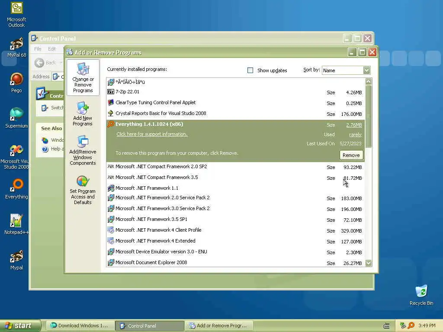The image size is (443, 332).
Task: Click the rarely used link
Action: pyautogui.click(x=356, y=135)
